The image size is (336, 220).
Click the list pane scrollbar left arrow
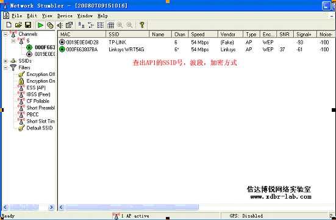[62, 207]
